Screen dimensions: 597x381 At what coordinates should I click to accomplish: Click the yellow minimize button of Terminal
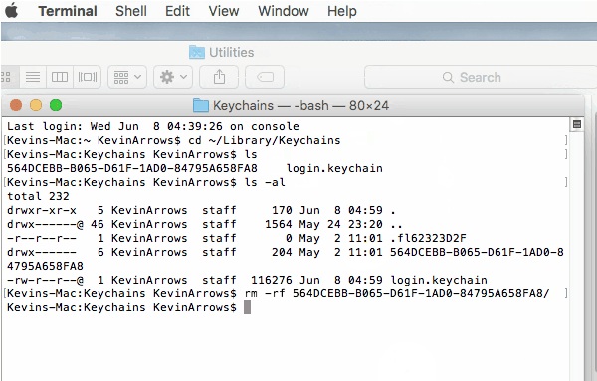pyautogui.click(x=36, y=105)
